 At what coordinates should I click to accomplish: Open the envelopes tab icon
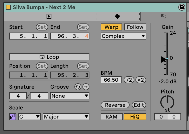coord(163,17)
